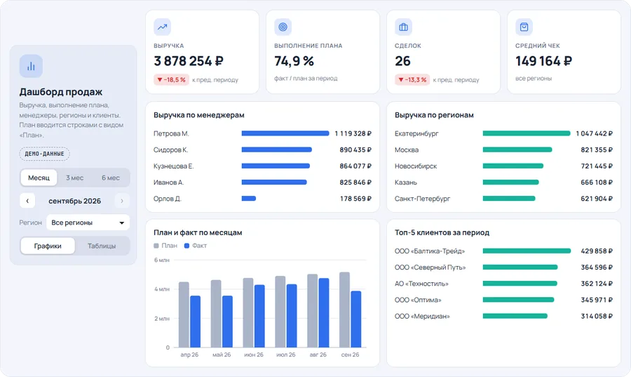This screenshot has width=631, height=377.
Task: Click the trend arrow icon on Выручка card
Action: pos(162,27)
